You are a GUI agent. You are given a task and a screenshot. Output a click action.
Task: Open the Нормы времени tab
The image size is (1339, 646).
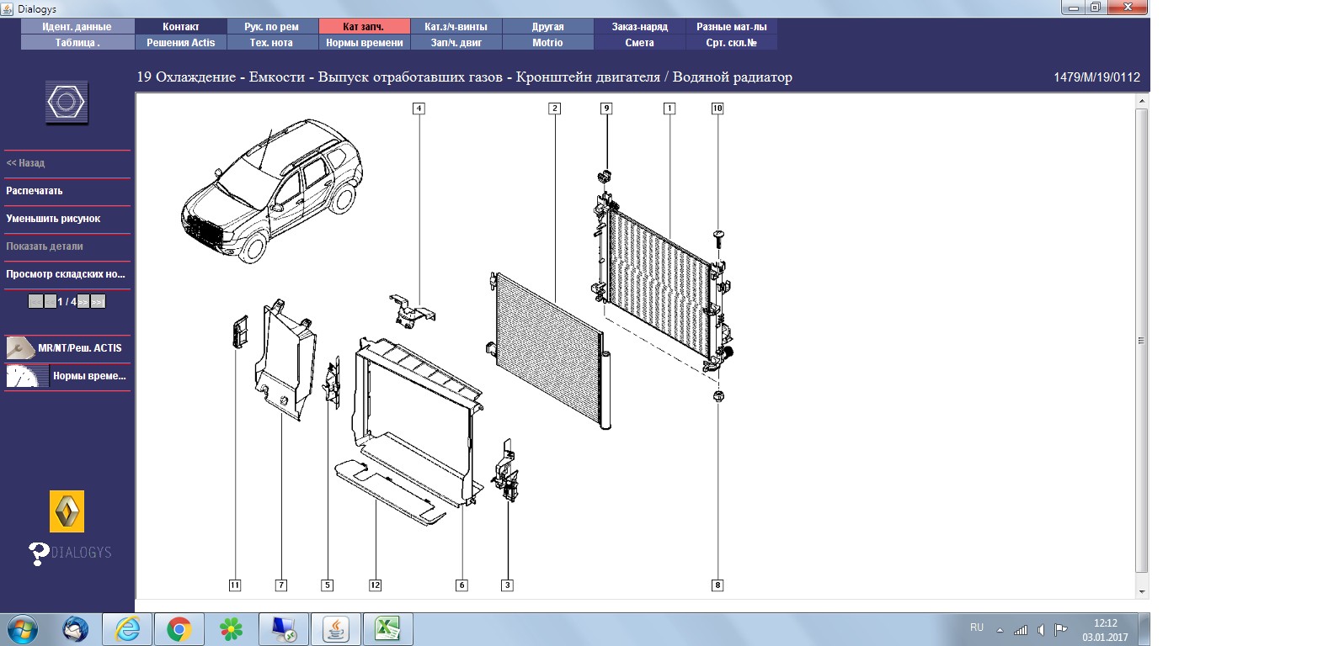coord(364,43)
